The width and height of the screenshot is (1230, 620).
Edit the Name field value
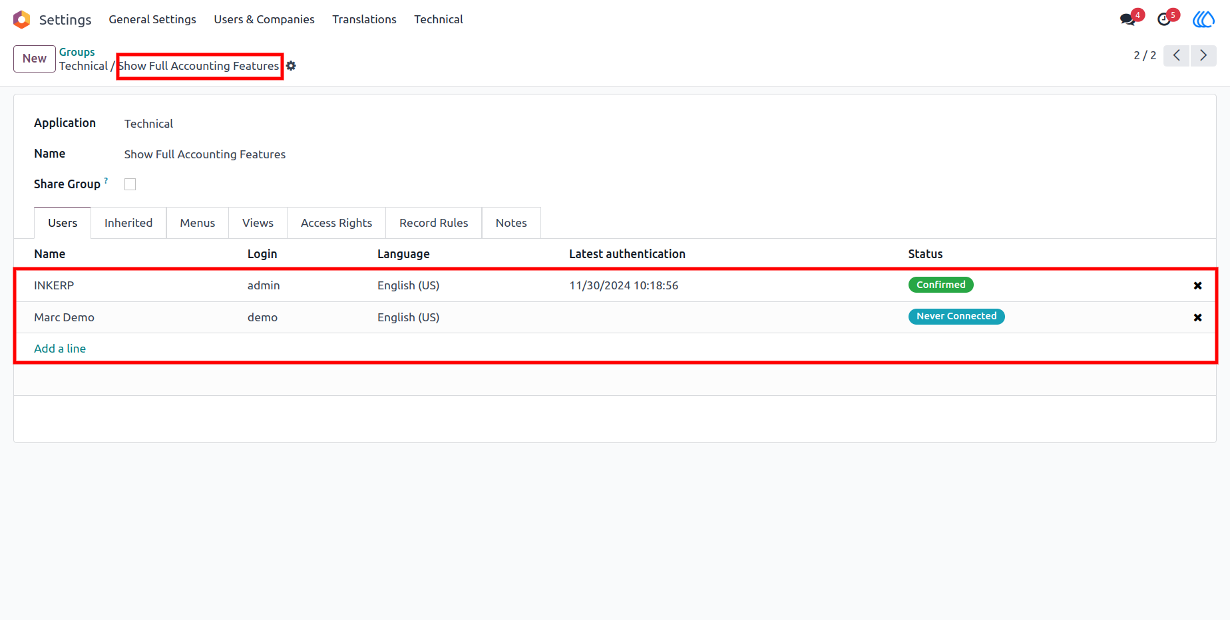click(205, 154)
